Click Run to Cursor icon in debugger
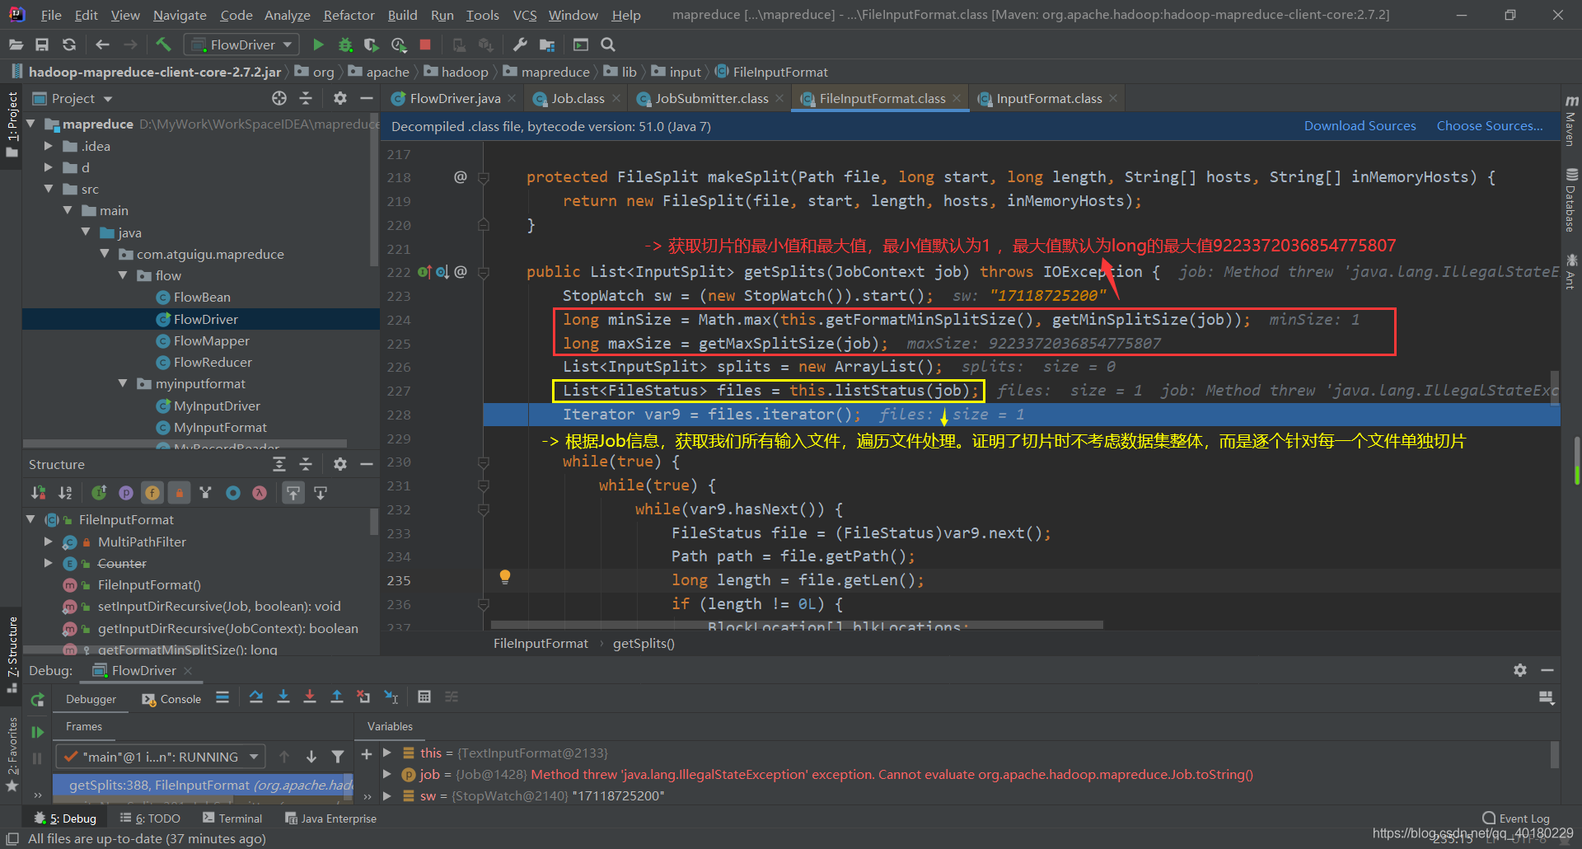 [x=391, y=697]
